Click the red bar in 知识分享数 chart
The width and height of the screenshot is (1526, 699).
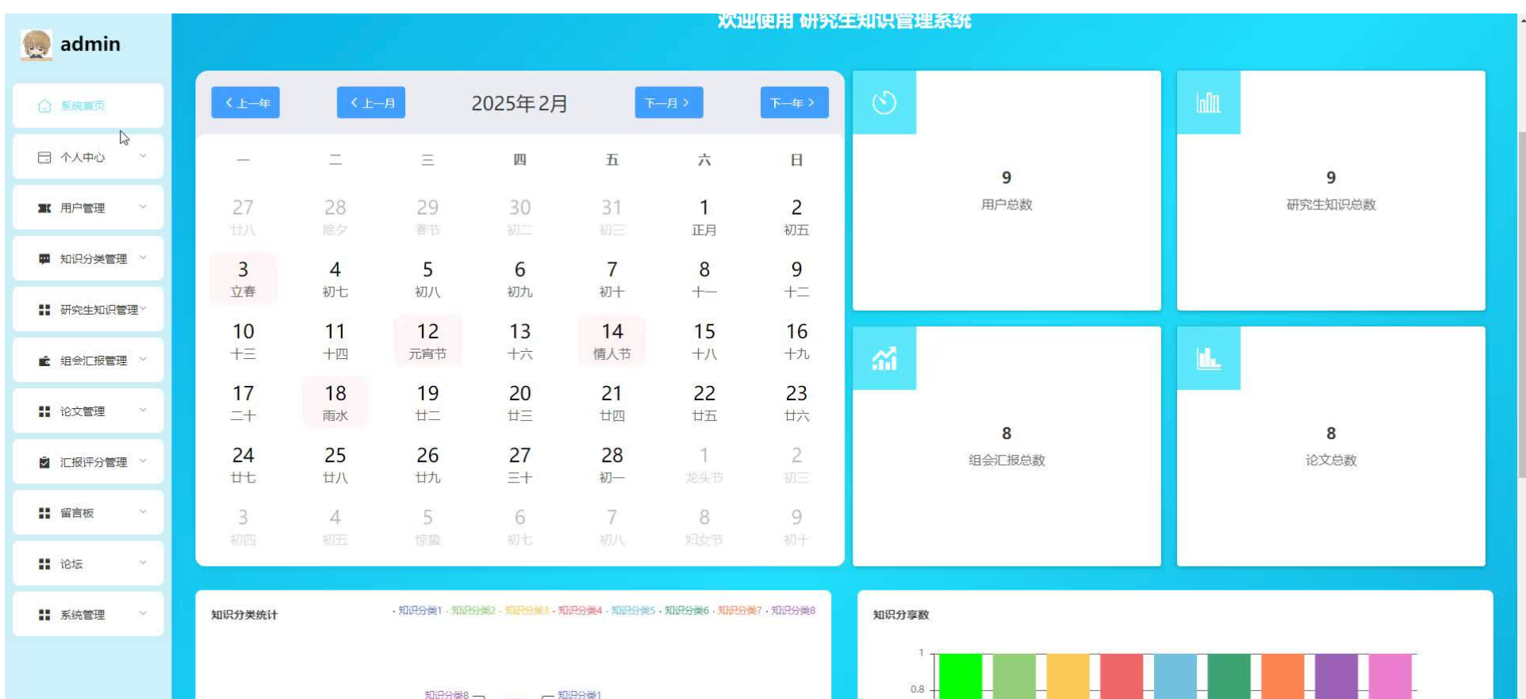pos(1121,676)
